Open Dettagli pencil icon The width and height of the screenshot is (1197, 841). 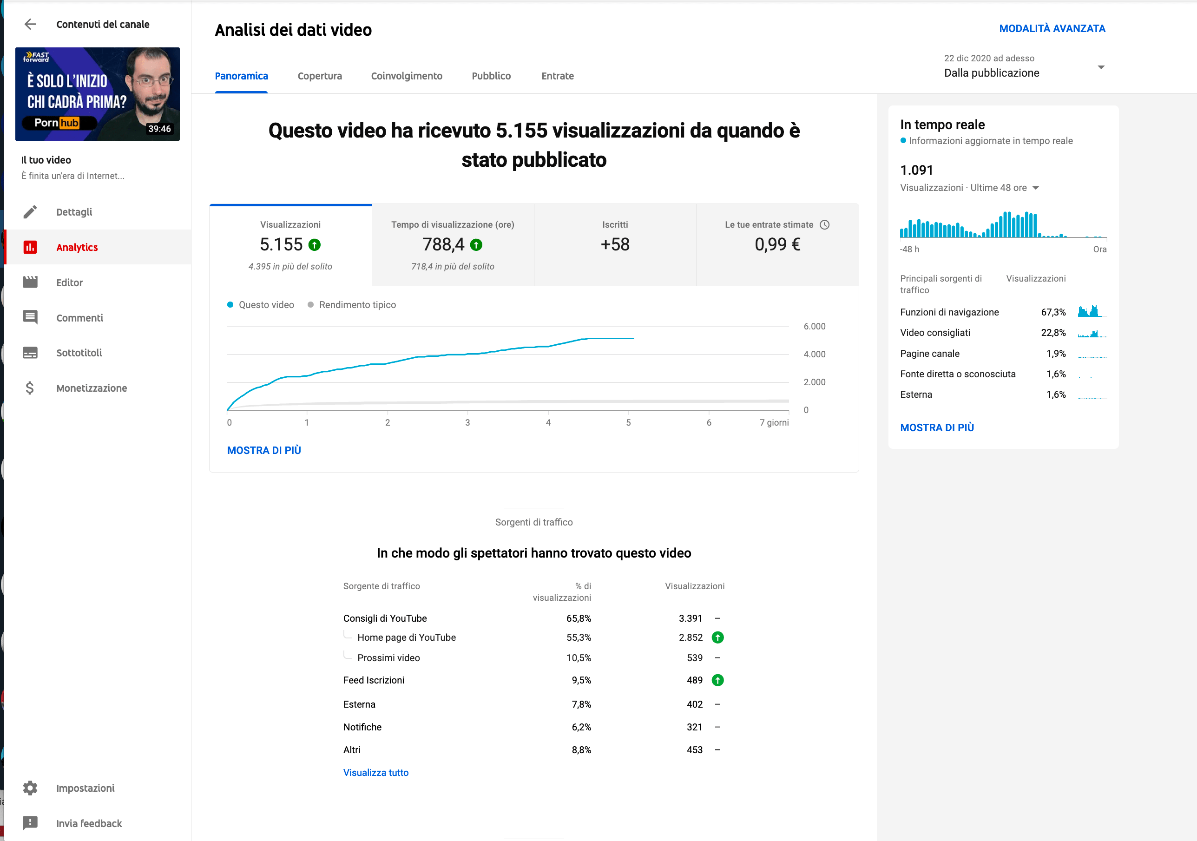click(30, 212)
